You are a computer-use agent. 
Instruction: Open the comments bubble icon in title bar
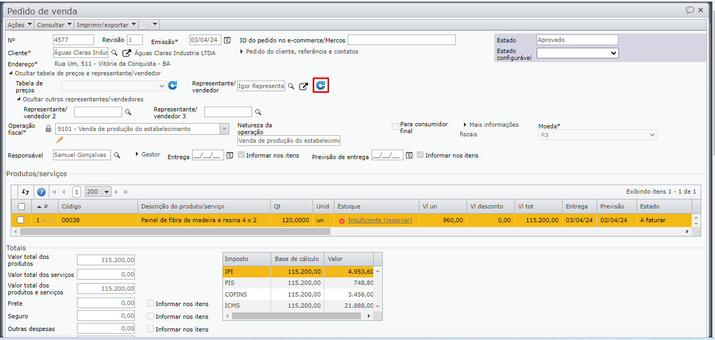690,10
